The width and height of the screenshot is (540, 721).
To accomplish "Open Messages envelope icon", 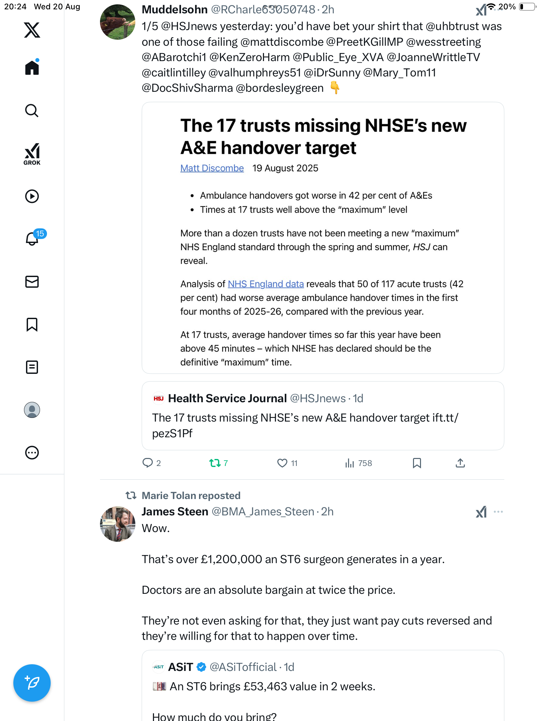I will [32, 282].
